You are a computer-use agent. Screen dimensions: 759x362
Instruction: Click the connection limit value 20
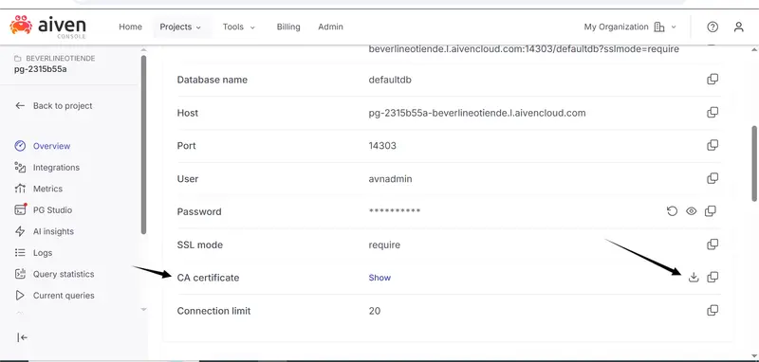pyautogui.click(x=374, y=311)
